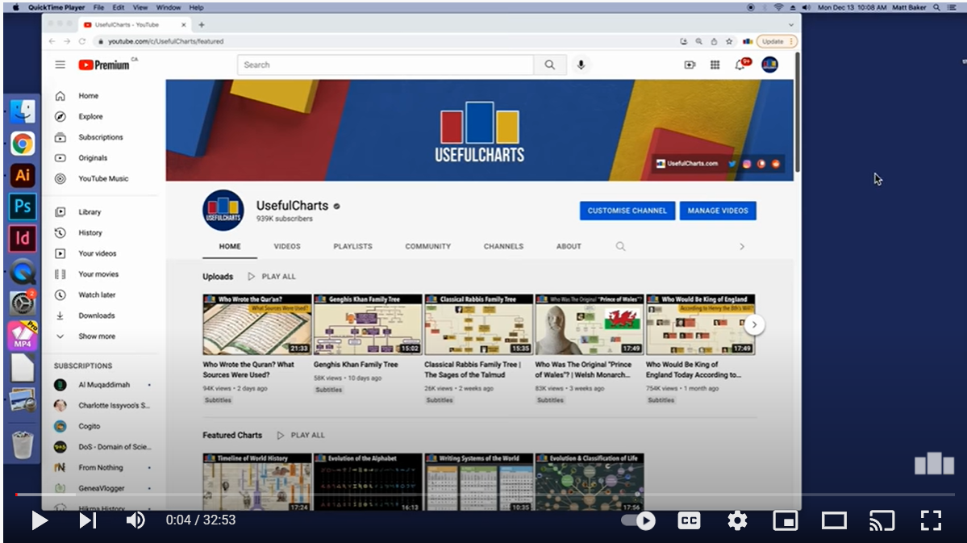Mute the video volume speaker

[135, 520]
